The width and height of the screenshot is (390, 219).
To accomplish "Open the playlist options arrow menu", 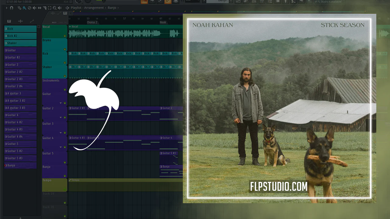I will (7, 8).
